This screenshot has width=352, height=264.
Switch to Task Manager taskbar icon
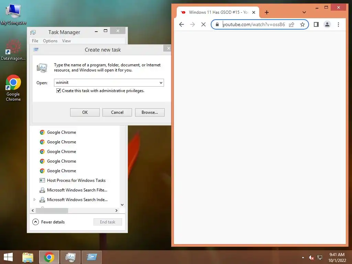[x=70, y=257]
